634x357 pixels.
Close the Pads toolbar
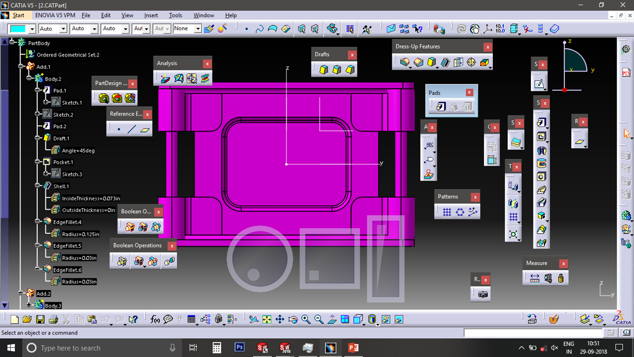click(x=469, y=93)
